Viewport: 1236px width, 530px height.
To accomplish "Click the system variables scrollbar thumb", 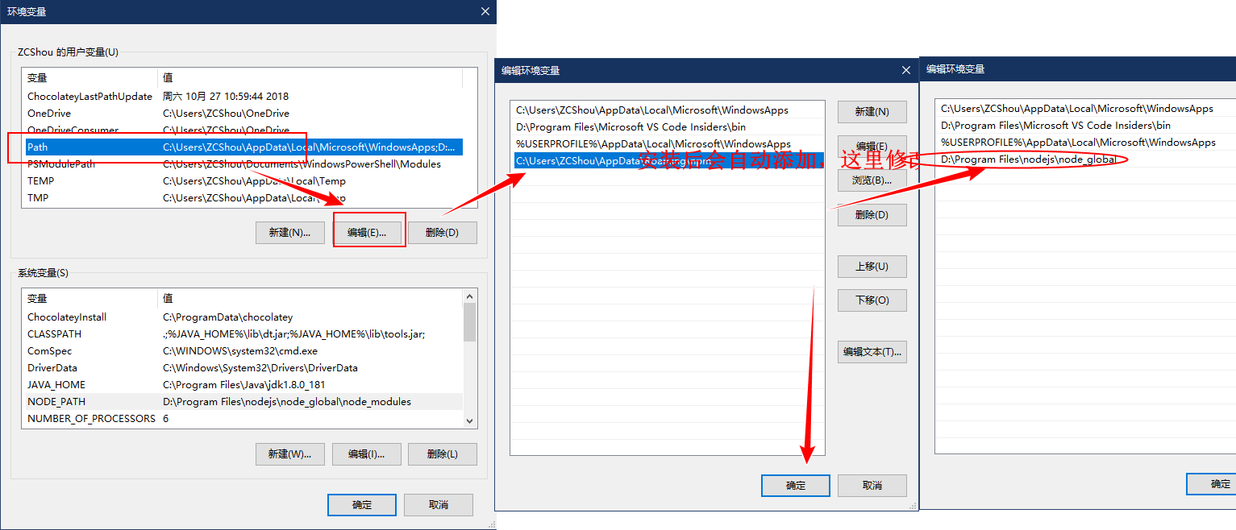I will (470, 322).
